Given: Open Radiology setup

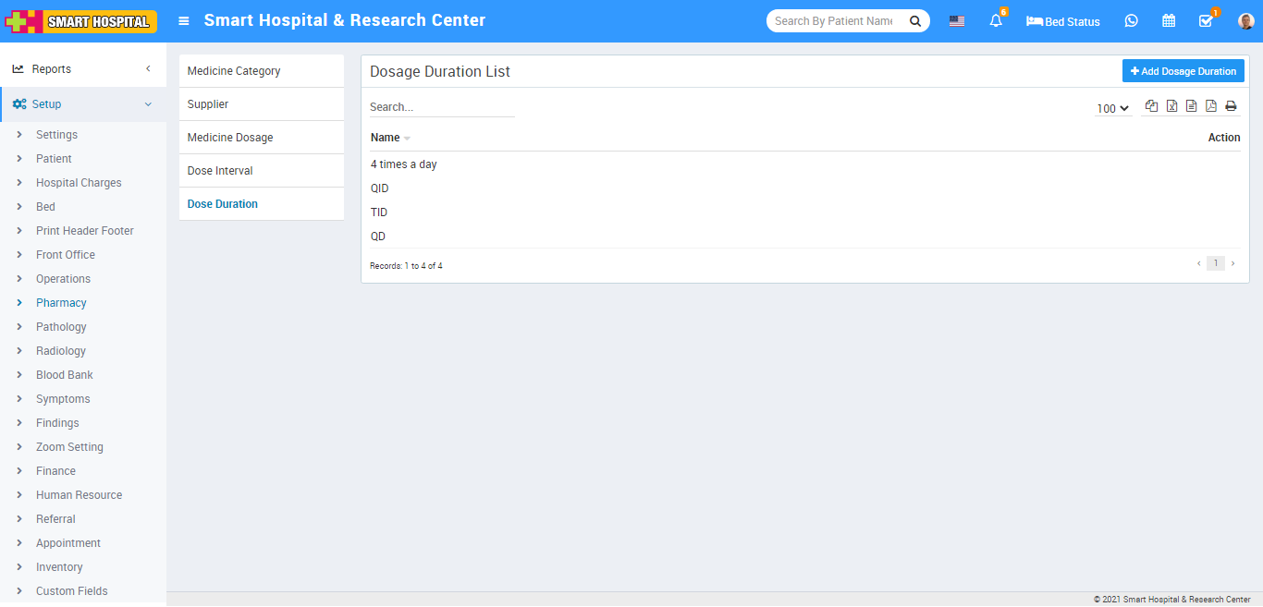Looking at the screenshot, I should pyautogui.click(x=61, y=351).
